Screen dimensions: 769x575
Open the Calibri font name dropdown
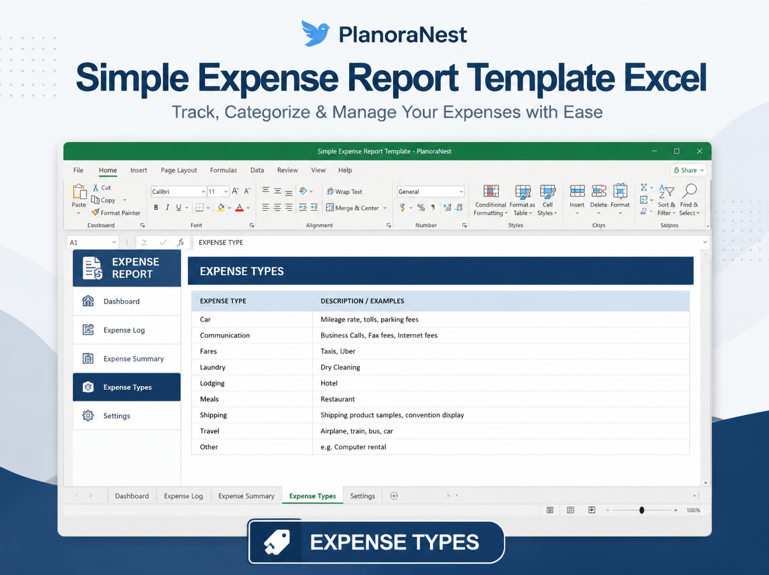[x=203, y=191]
